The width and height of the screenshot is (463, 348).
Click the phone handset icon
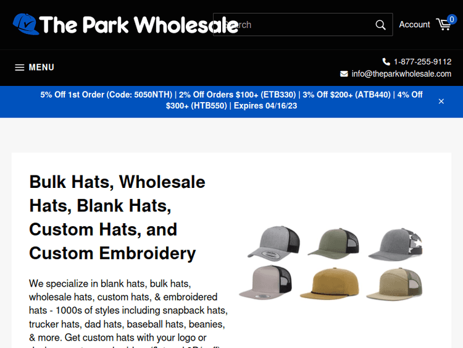tap(386, 61)
